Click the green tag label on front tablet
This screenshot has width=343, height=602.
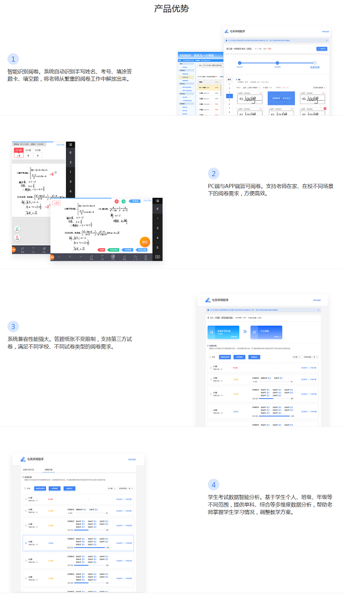pyautogui.click(x=113, y=250)
